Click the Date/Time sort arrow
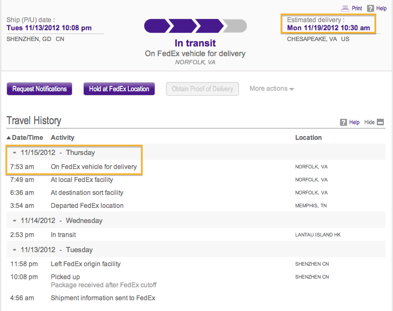The height and width of the screenshot is (311, 393). click(9, 138)
